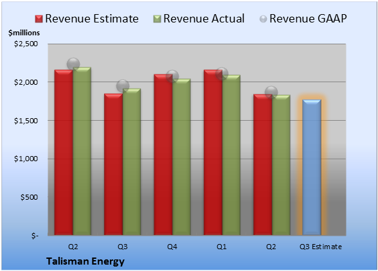Click the '$2,500' y-axis value

tap(26, 44)
